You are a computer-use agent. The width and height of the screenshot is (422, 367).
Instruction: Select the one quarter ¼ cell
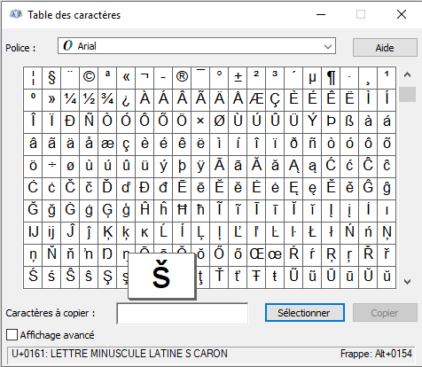click(x=70, y=100)
